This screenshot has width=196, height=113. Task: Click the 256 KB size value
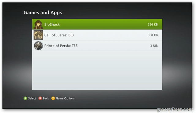click(x=153, y=24)
